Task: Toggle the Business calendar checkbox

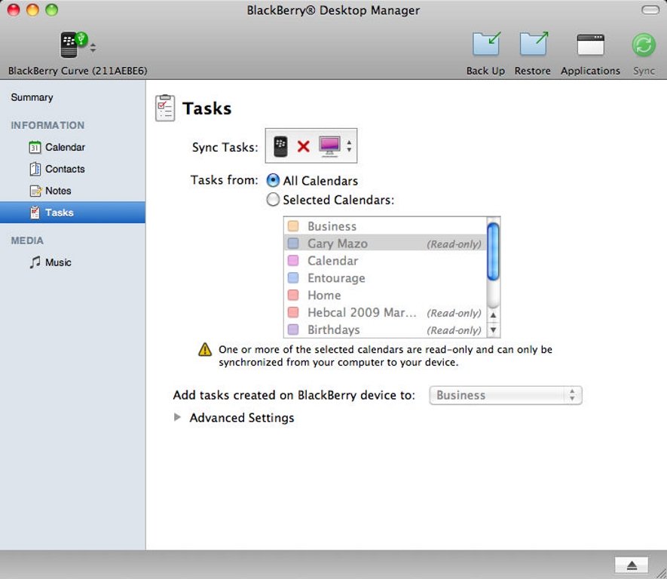Action: pyautogui.click(x=293, y=226)
